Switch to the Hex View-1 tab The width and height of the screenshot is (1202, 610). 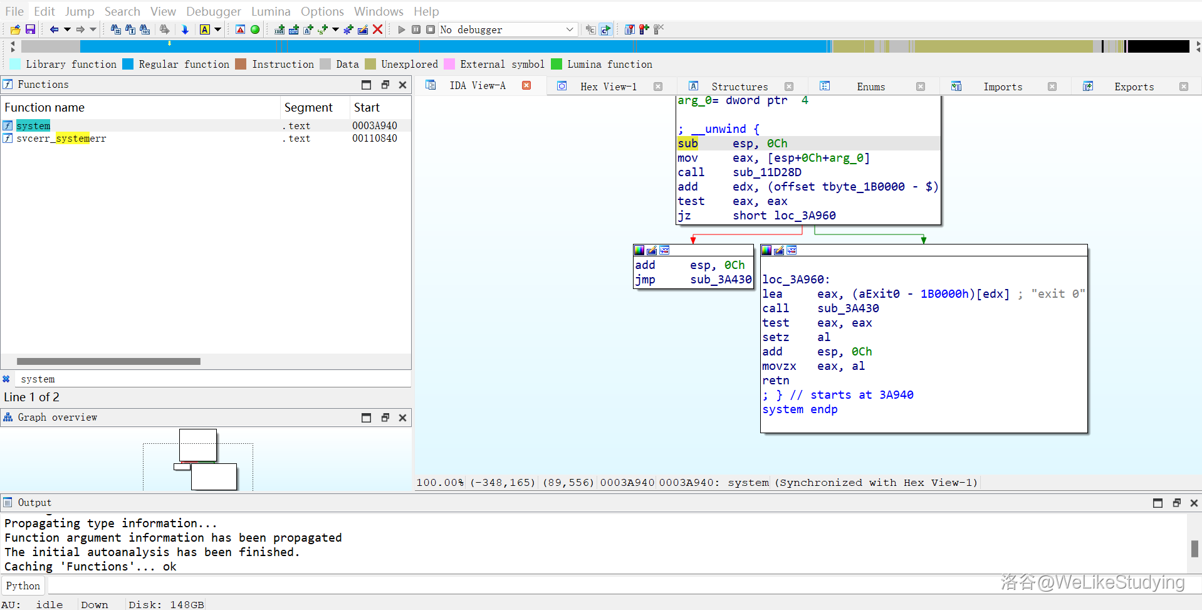[607, 87]
